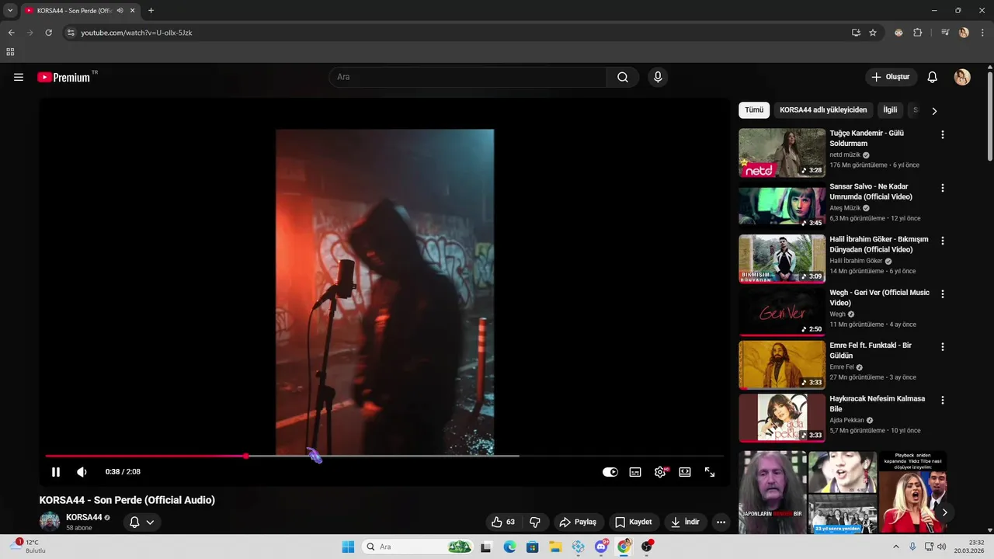Close the KORSA44 Son Perde tab
This screenshot has width=994, height=559.
[133, 10]
